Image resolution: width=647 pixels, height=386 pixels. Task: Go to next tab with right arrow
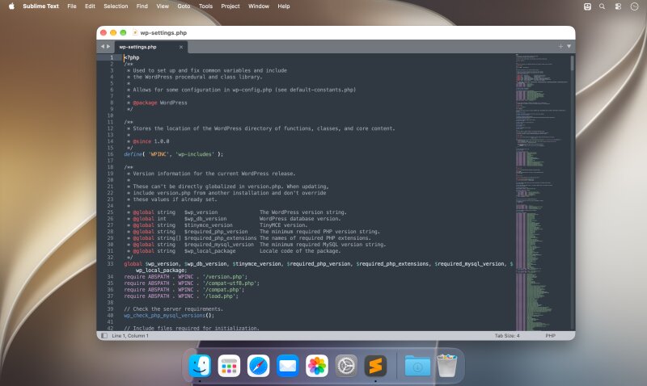[108, 47]
